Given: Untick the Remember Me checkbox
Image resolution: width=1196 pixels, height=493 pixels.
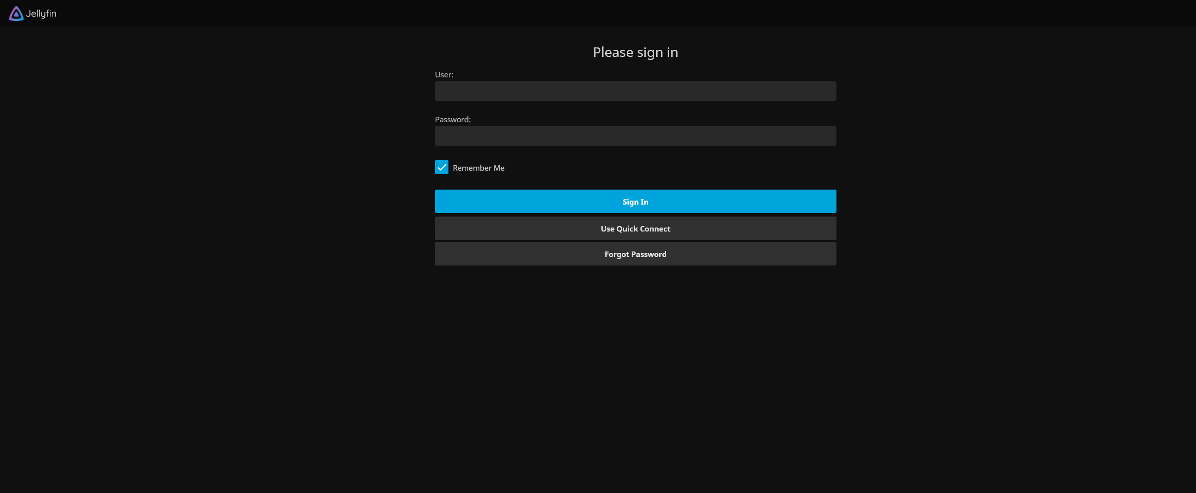Looking at the screenshot, I should pyautogui.click(x=441, y=167).
